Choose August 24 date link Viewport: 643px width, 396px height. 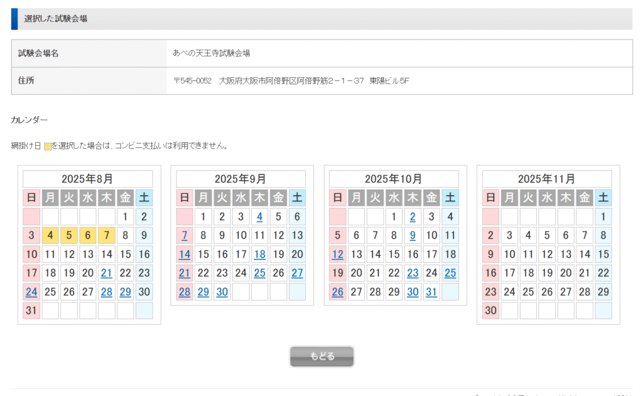click(31, 292)
